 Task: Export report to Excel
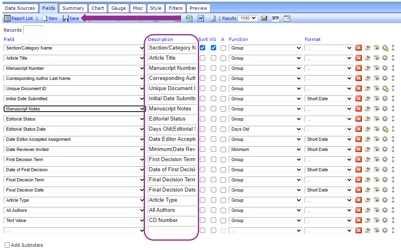click(189, 18)
